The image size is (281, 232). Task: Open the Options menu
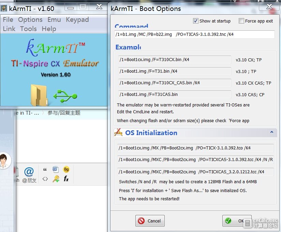click(x=30, y=19)
